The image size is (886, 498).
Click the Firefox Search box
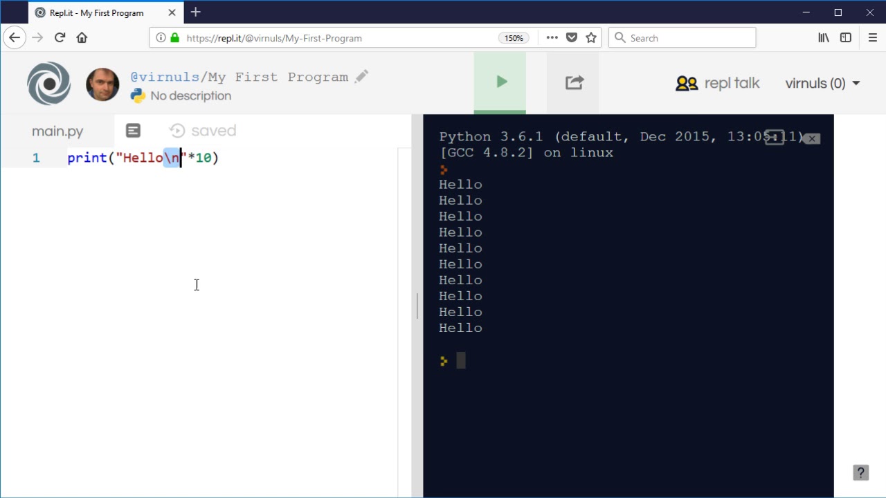(682, 38)
